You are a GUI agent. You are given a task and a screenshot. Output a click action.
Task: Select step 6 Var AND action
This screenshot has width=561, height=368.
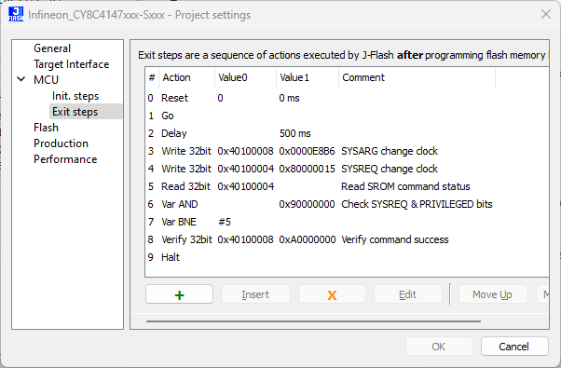(180, 204)
